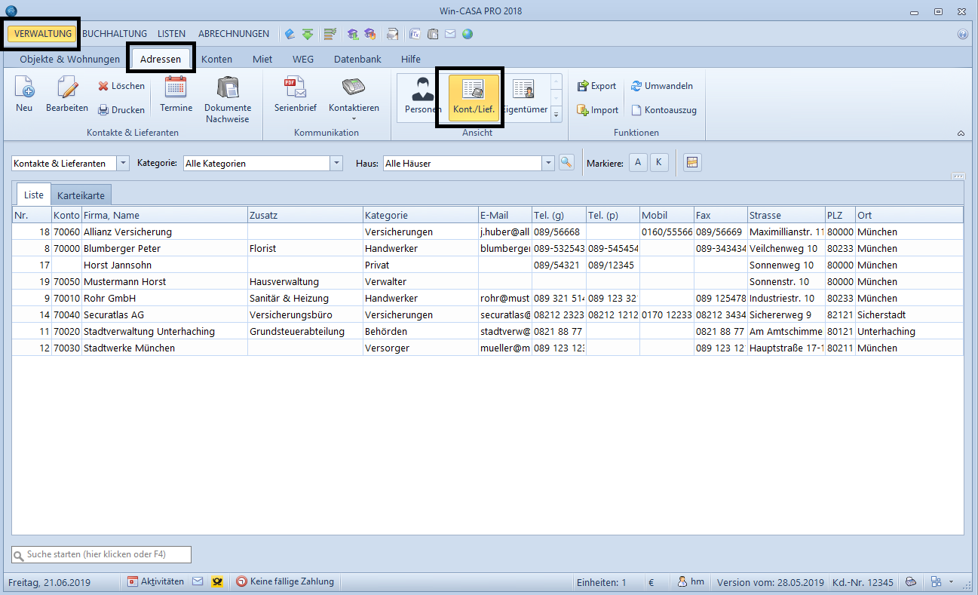The image size is (978, 595).
Task: Select the Liste tab
Action: [x=34, y=195]
